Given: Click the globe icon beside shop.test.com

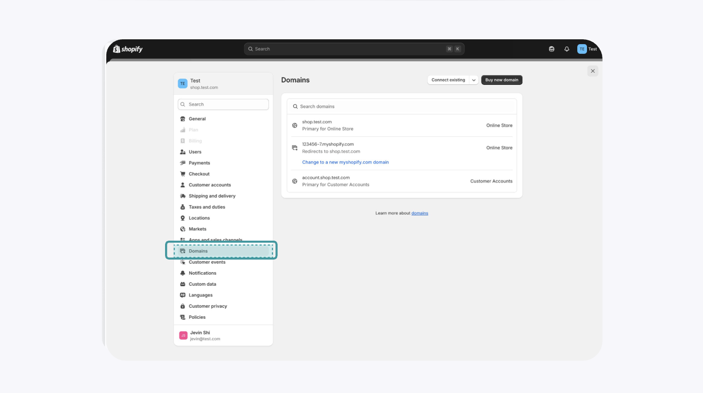Looking at the screenshot, I should 295,126.
